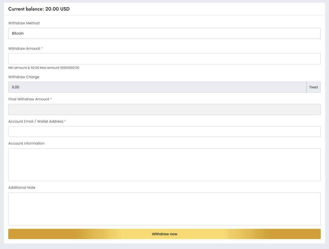Click the Final Withdraw Amount field
This screenshot has height=249, width=329.
[x=164, y=109]
